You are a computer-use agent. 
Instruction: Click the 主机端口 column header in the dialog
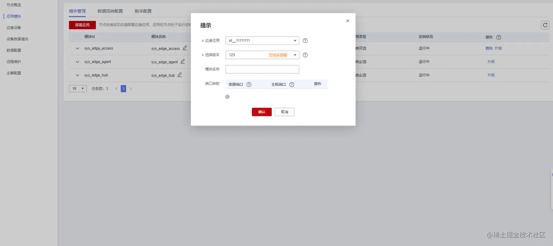coord(279,84)
